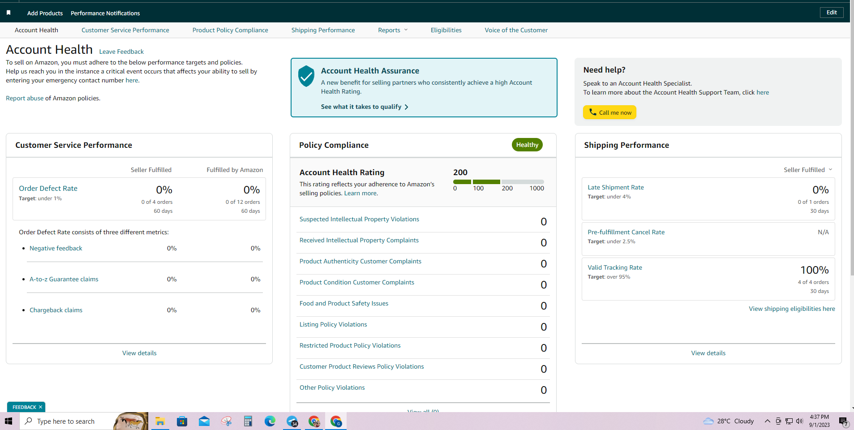Open Product Authenticity Customer Complaints
The height and width of the screenshot is (430, 854).
tap(360, 261)
